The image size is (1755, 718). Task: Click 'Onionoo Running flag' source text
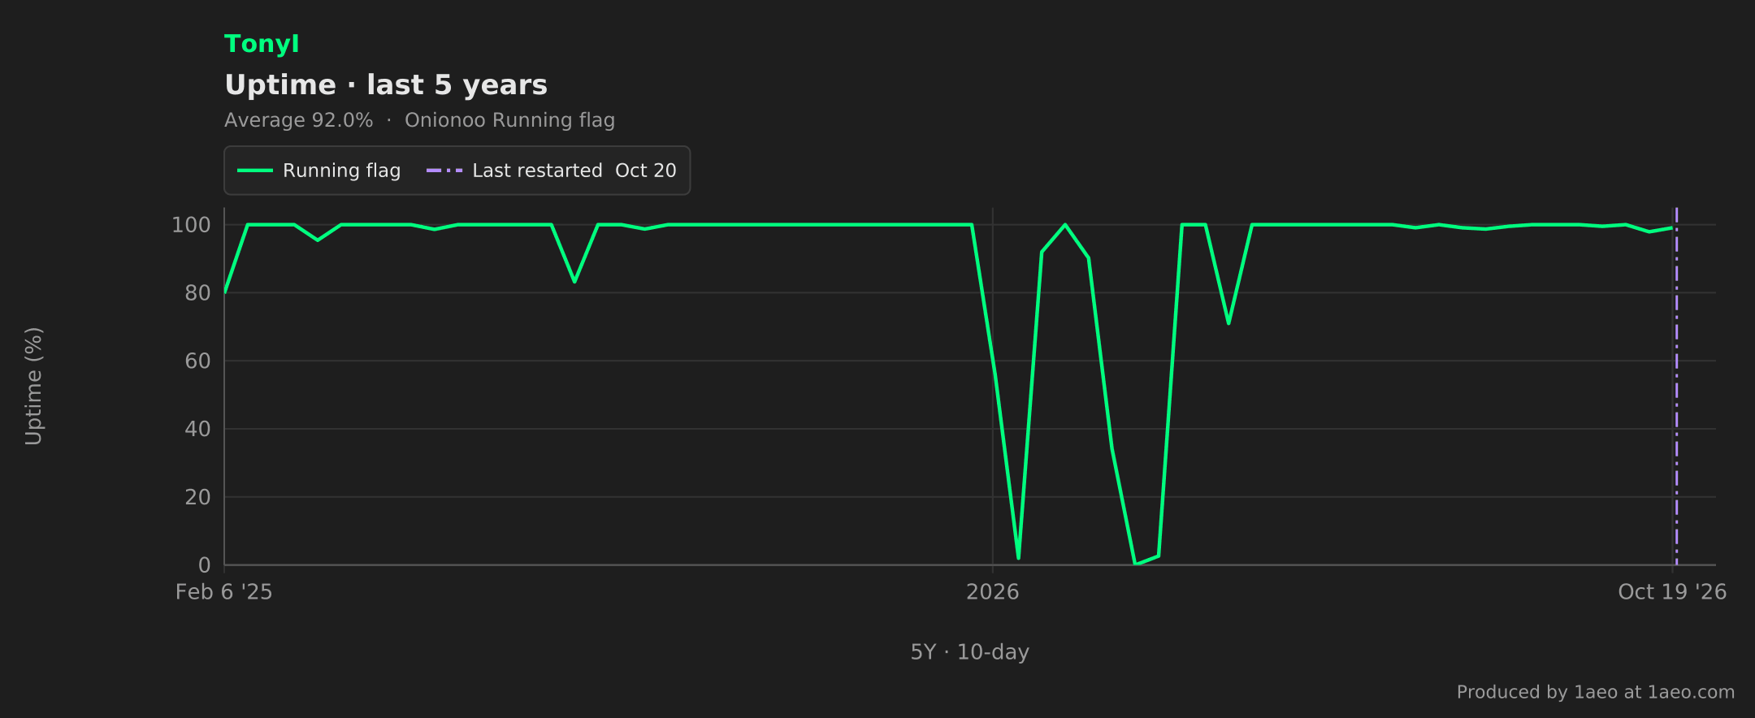click(x=509, y=120)
